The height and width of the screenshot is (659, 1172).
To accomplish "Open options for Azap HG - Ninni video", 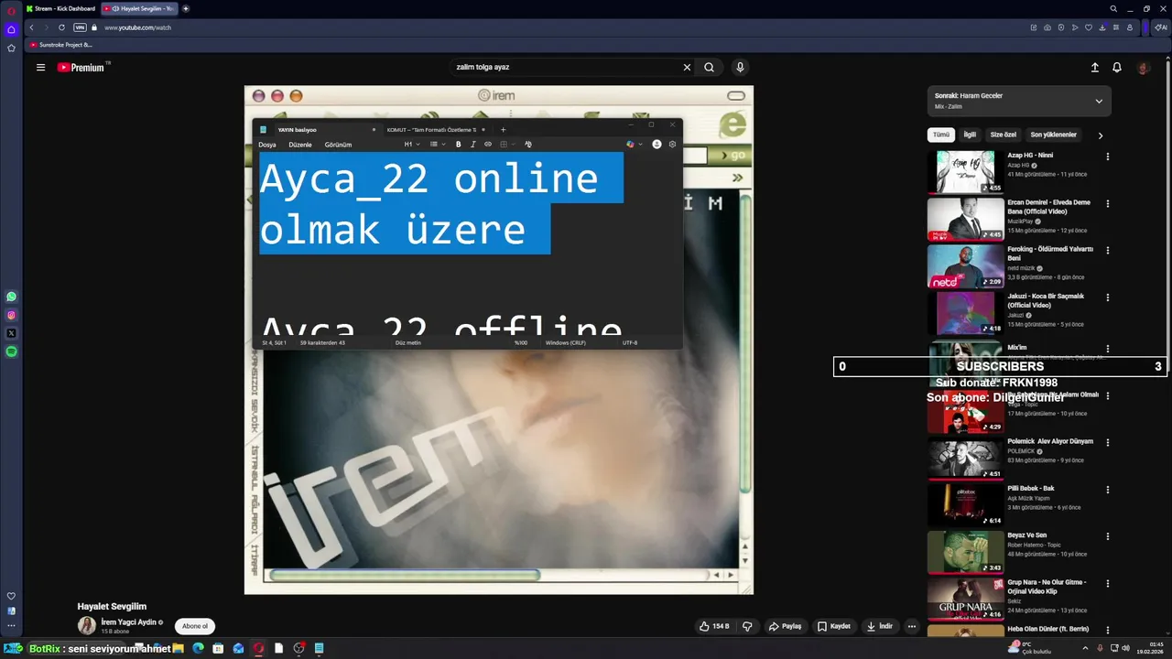I will 1107,157.
